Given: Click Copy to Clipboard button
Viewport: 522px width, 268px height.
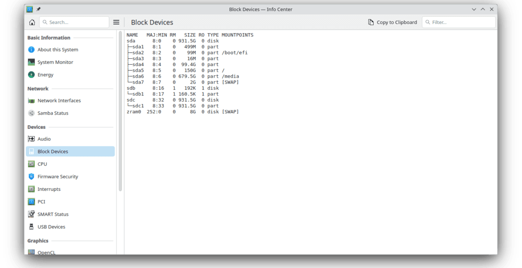Looking at the screenshot, I should tap(392, 22).
